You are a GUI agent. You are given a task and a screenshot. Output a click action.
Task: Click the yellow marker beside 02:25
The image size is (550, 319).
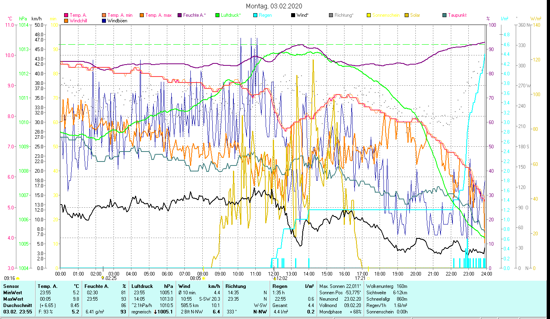(103, 278)
